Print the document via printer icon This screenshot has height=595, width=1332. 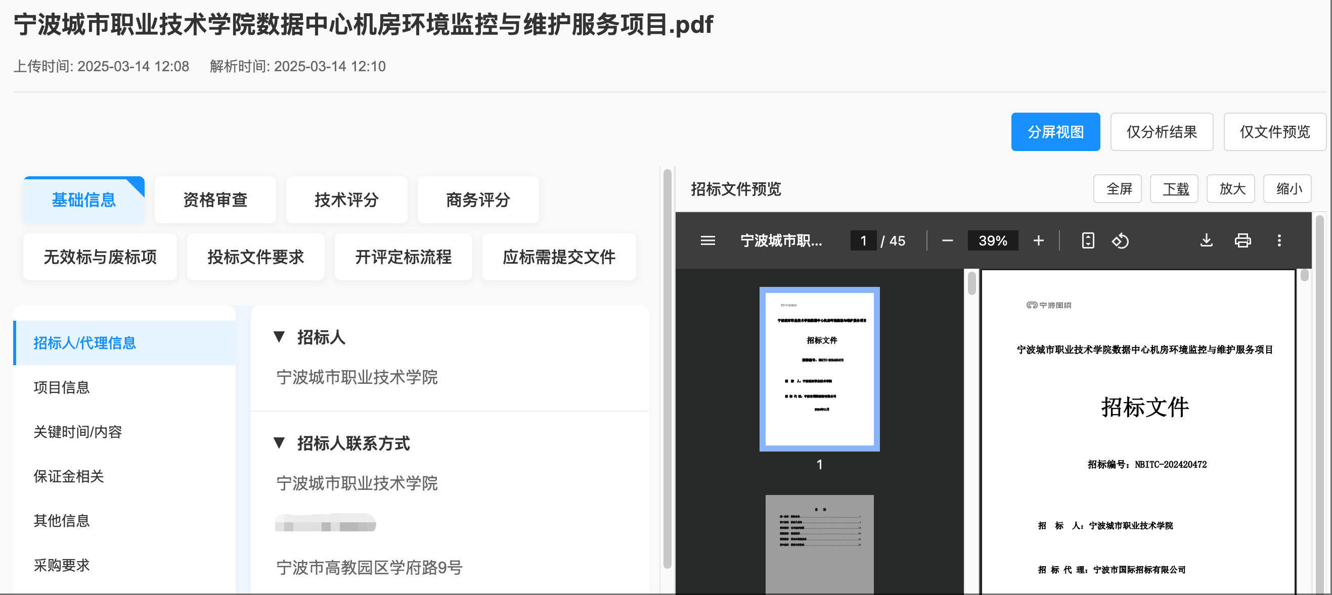[x=1242, y=241]
